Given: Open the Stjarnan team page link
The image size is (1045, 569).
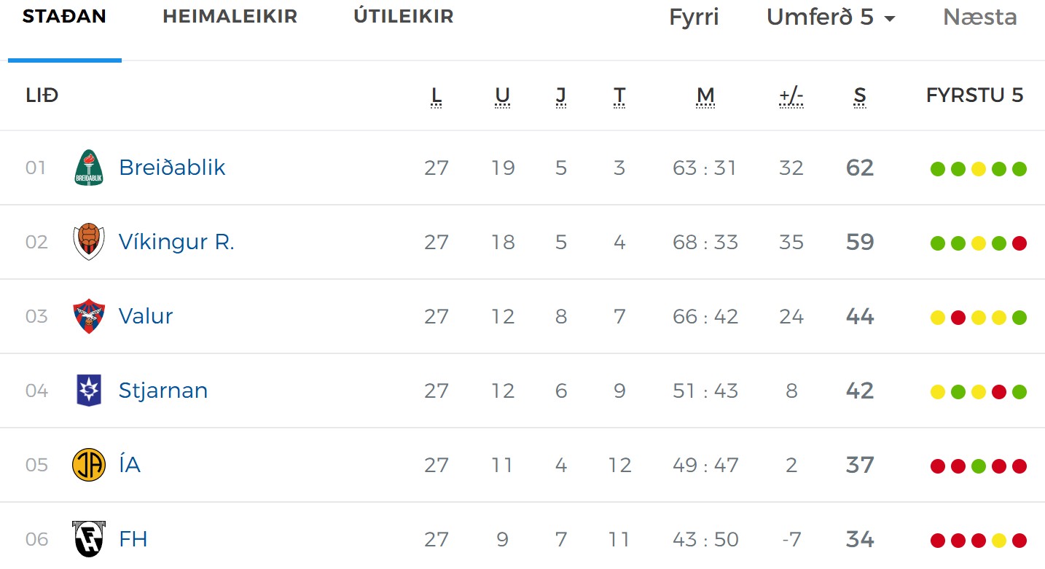Looking at the screenshot, I should pos(163,391).
